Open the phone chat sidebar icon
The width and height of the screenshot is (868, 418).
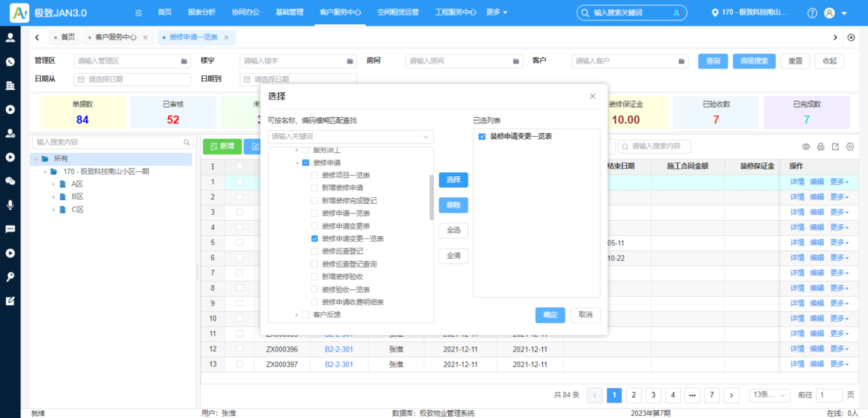10,62
